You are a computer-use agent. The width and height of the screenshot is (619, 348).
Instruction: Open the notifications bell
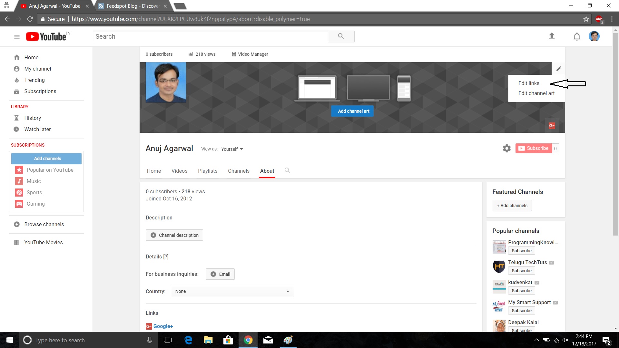coord(577,36)
